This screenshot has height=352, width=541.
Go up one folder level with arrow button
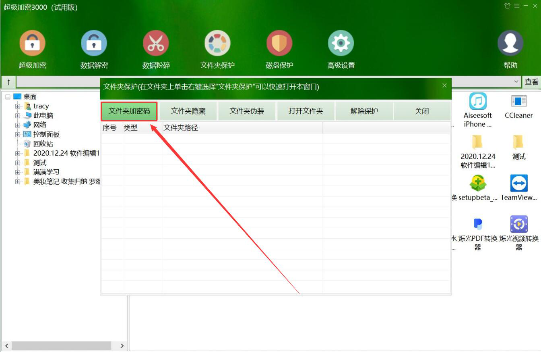pos(8,82)
